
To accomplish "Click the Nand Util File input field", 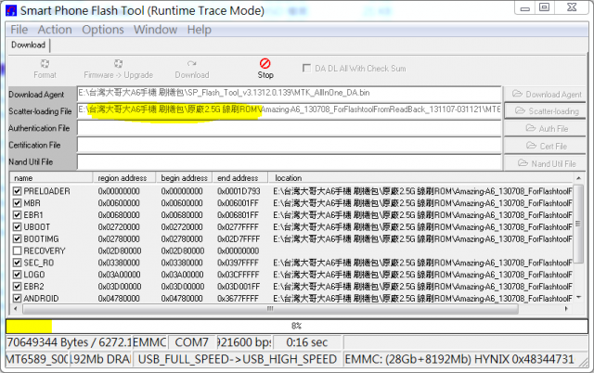I will pos(289,161).
